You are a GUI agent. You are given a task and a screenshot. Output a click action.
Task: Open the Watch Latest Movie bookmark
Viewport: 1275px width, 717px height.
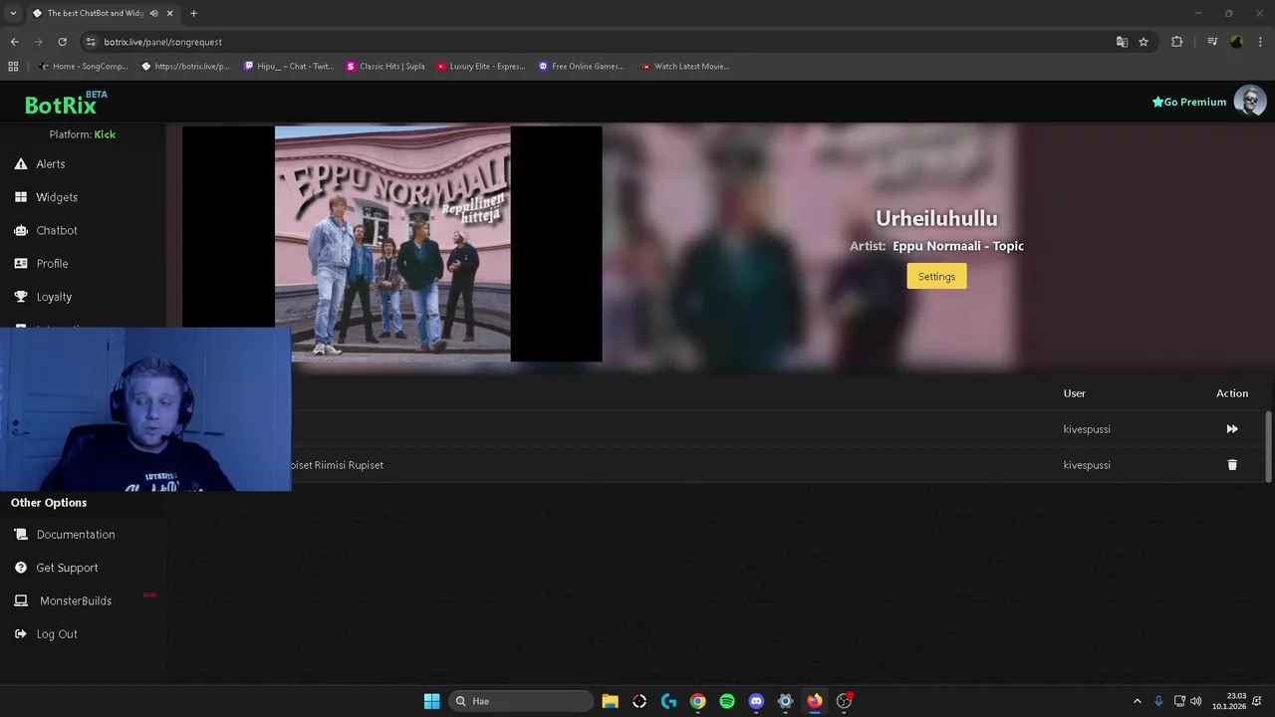click(685, 67)
